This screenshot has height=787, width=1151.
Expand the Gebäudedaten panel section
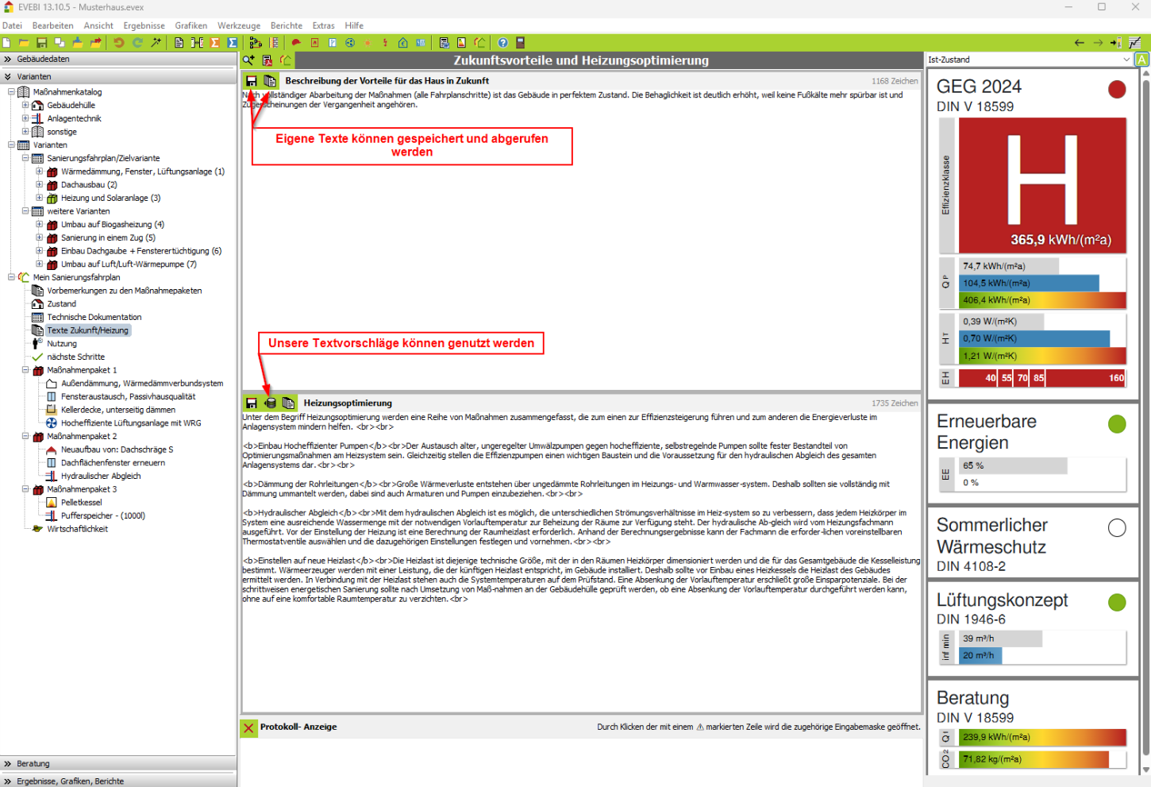click(x=8, y=60)
